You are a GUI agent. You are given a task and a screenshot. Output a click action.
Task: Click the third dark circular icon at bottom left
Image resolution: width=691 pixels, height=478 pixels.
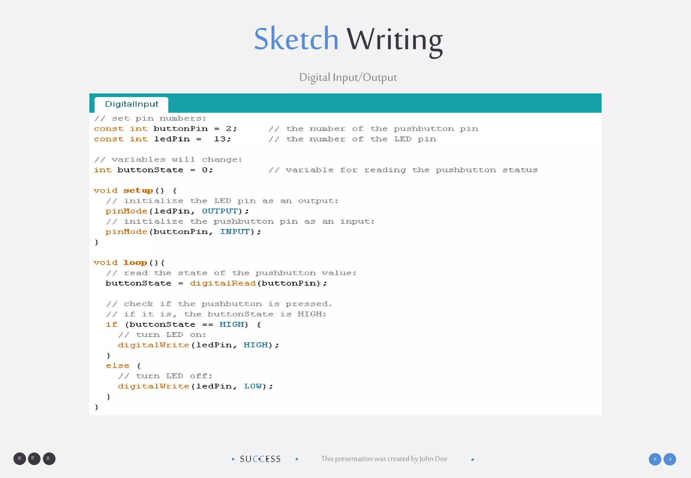click(49, 458)
